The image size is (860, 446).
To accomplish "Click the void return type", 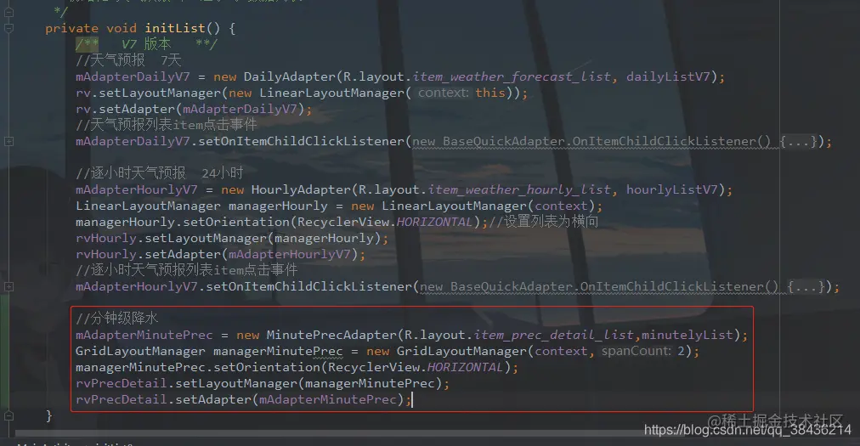I will [122, 28].
